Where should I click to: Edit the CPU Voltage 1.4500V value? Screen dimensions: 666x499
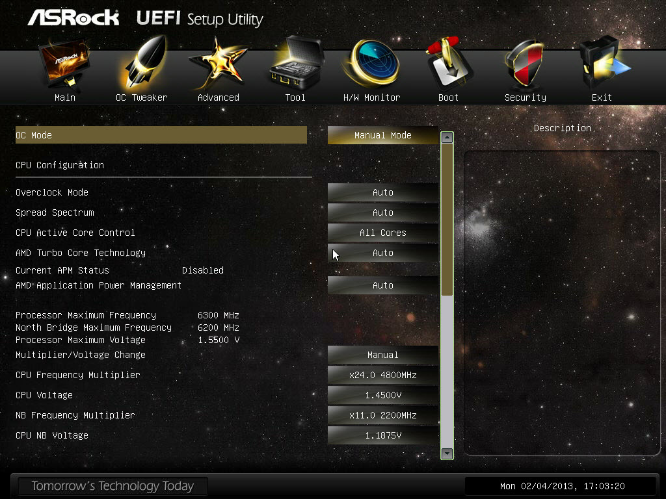(x=382, y=396)
